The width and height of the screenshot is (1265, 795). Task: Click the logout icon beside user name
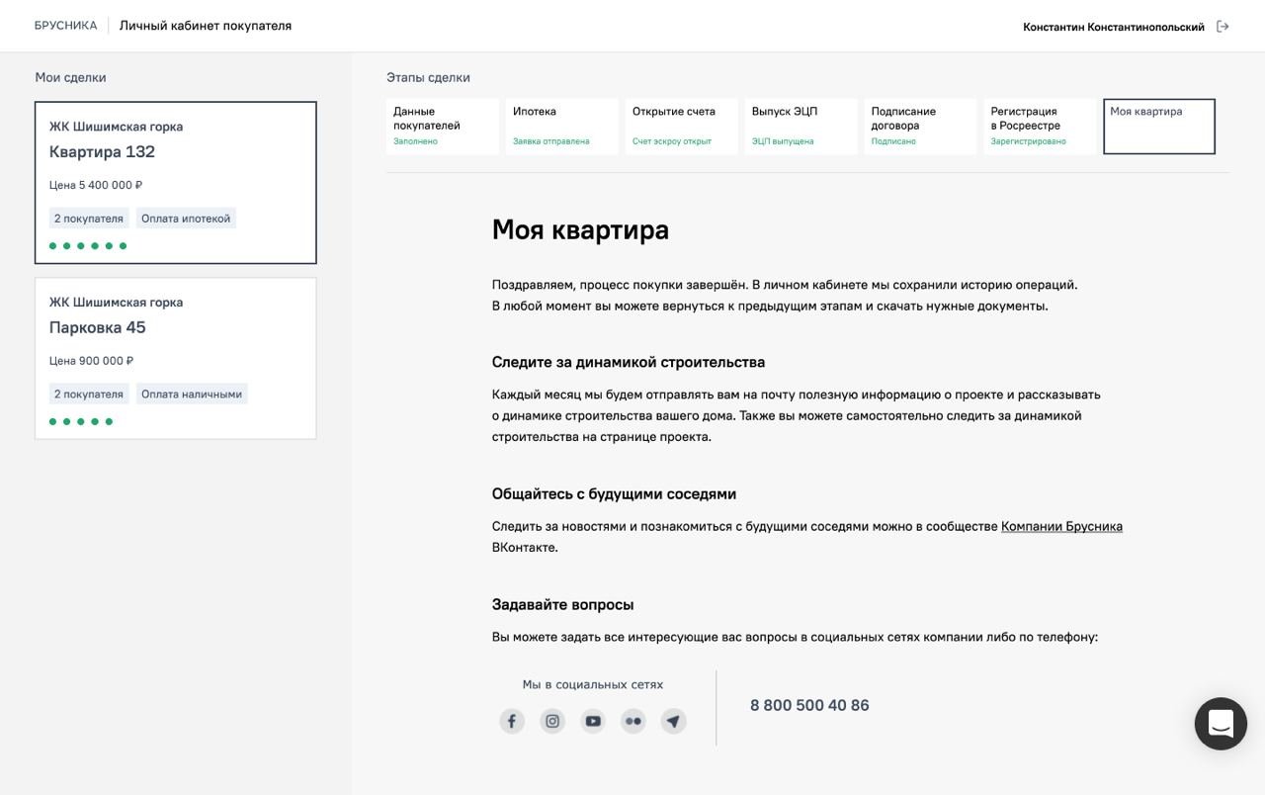click(1223, 27)
